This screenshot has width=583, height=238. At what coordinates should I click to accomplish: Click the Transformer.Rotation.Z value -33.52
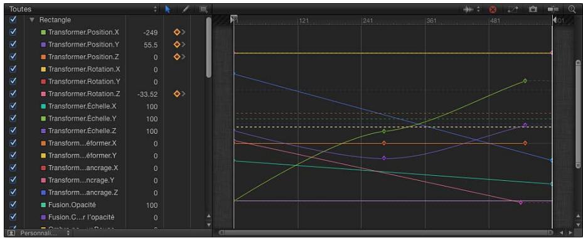point(147,94)
